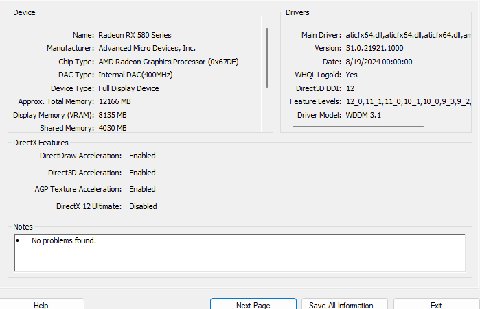
Task: Click VRAM value '8135 MB'
Action: click(x=113, y=115)
